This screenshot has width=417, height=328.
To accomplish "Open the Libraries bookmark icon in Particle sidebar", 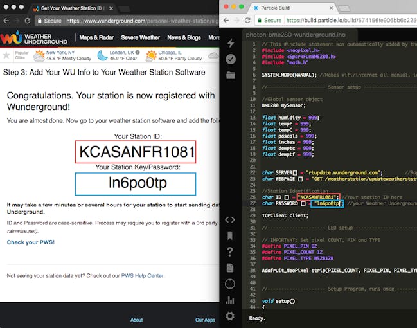I will 230,235.
